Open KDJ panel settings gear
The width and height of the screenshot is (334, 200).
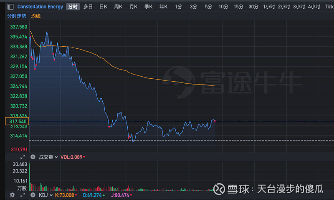tap(13, 195)
